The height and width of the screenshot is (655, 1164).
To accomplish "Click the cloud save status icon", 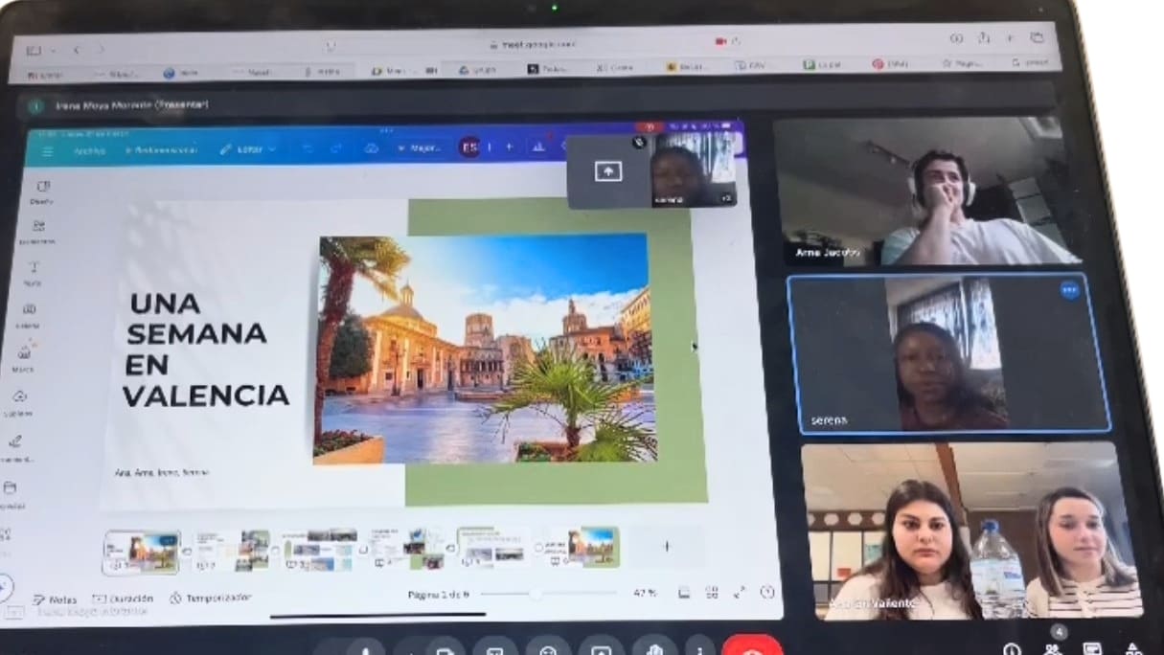I will [371, 148].
